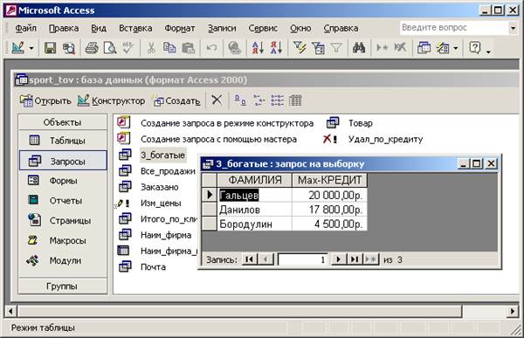This screenshot has width=524, height=338.
Task: Open the Формат menu
Action: [180, 29]
